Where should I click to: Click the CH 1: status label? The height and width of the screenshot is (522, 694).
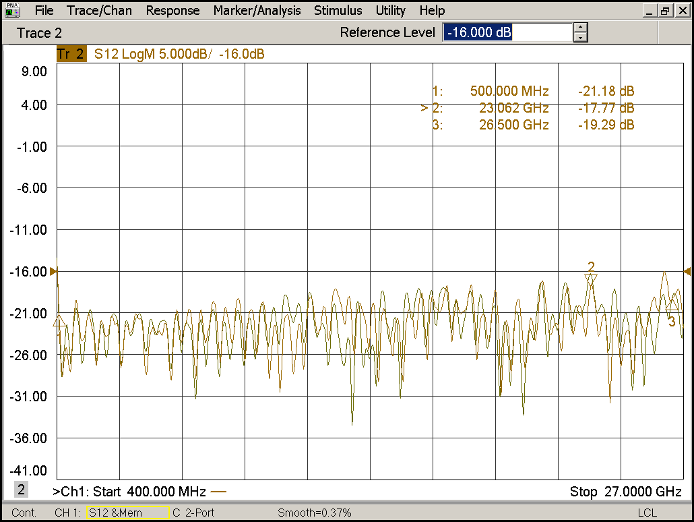tap(68, 513)
